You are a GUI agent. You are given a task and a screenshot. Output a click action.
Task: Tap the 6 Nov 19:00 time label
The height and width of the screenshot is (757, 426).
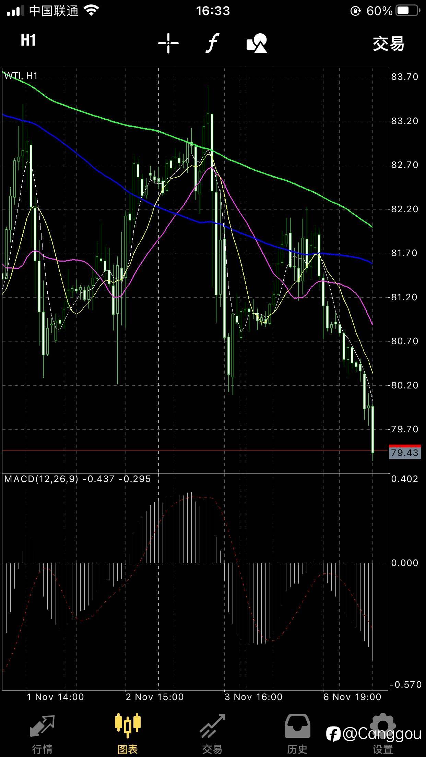point(352,697)
